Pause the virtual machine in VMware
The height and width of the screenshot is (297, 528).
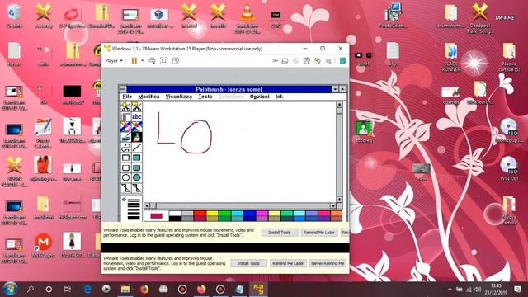pos(134,60)
